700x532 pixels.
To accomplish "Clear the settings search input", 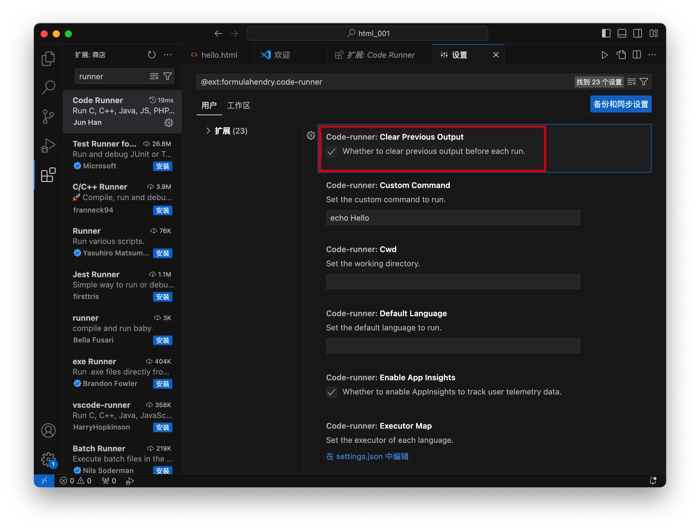I will click(x=631, y=82).
